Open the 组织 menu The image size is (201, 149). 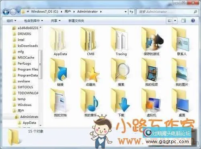[x=11, y=20]
